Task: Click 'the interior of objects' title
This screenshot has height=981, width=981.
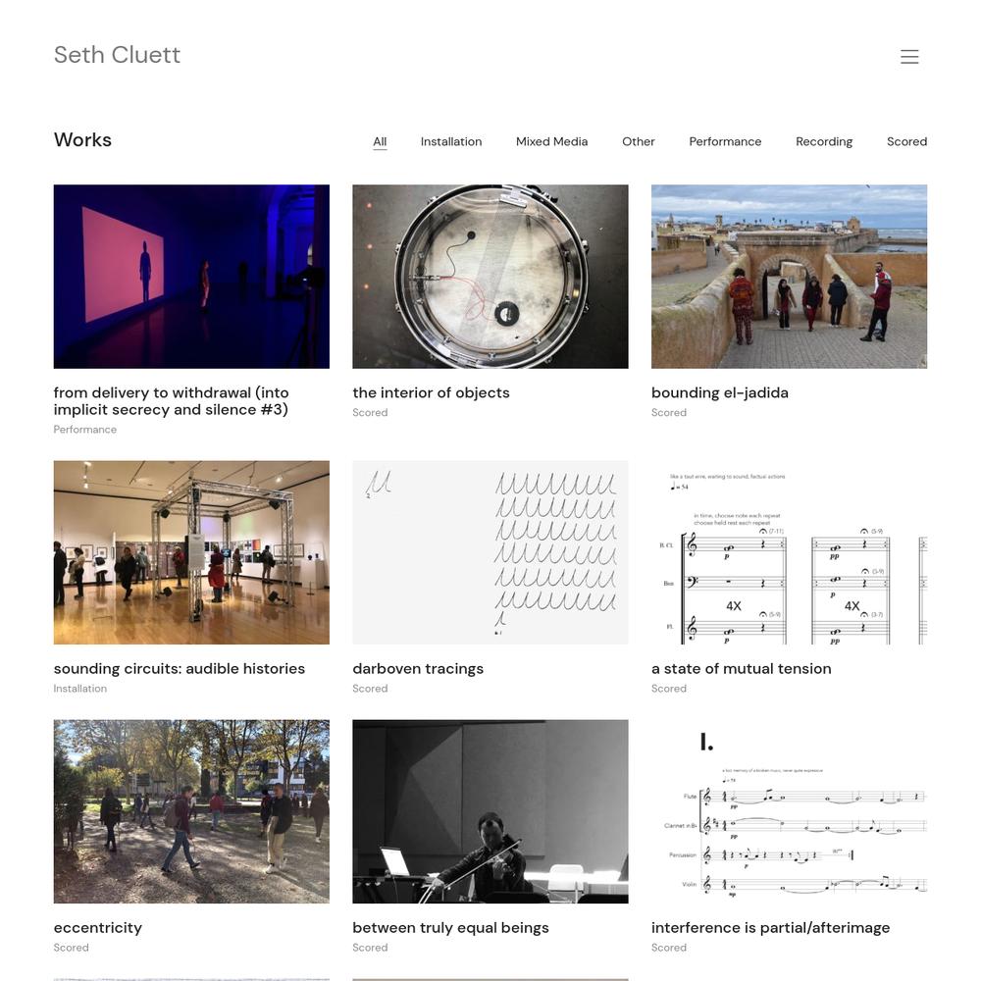Action: [x=431, y=393]
